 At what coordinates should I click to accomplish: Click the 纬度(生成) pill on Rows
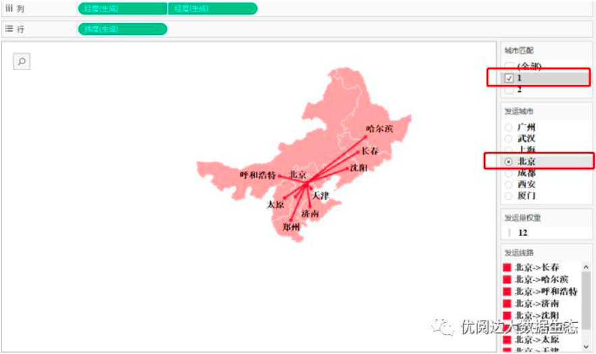[122, 29]
